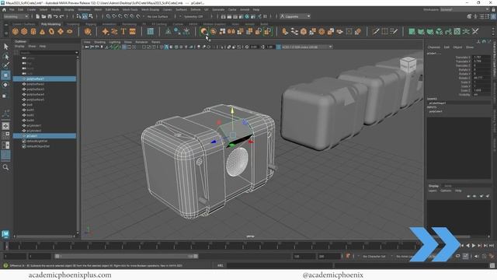Activate the Select tool in the toolbox
Screen dimensions: 497x280
(x=5, y=47)
